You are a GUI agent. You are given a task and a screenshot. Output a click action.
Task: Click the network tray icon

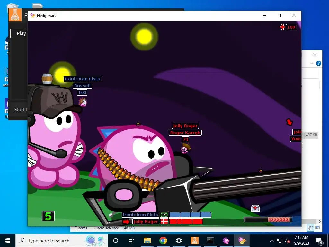click(x=280, y=241)
